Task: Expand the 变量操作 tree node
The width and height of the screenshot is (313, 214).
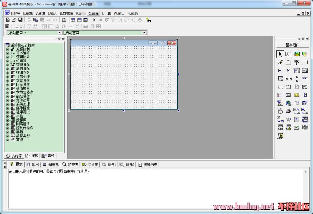Action: 7,65
